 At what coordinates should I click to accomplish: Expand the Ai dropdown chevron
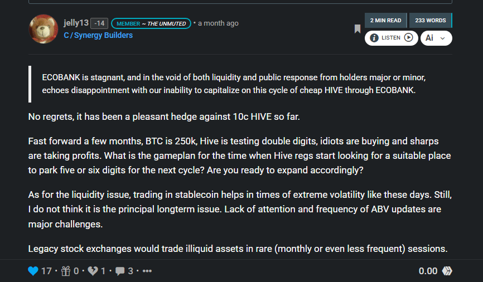click(443, 38)
